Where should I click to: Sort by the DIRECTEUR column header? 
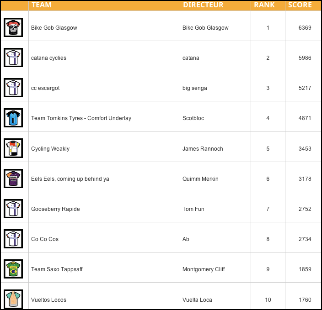tap(203, 5)
